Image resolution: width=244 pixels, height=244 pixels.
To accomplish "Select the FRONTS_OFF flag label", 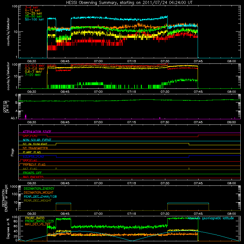I will pos(32,173).
